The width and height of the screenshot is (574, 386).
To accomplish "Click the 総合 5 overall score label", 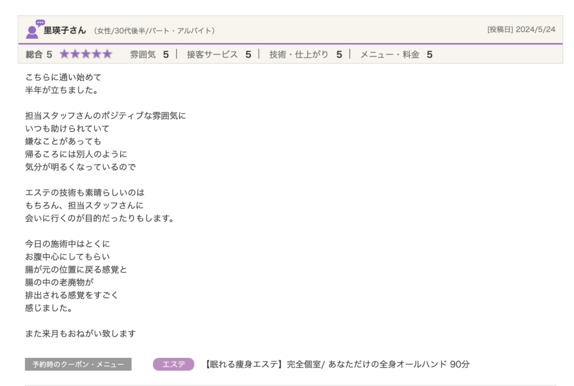I will point(39,54).
